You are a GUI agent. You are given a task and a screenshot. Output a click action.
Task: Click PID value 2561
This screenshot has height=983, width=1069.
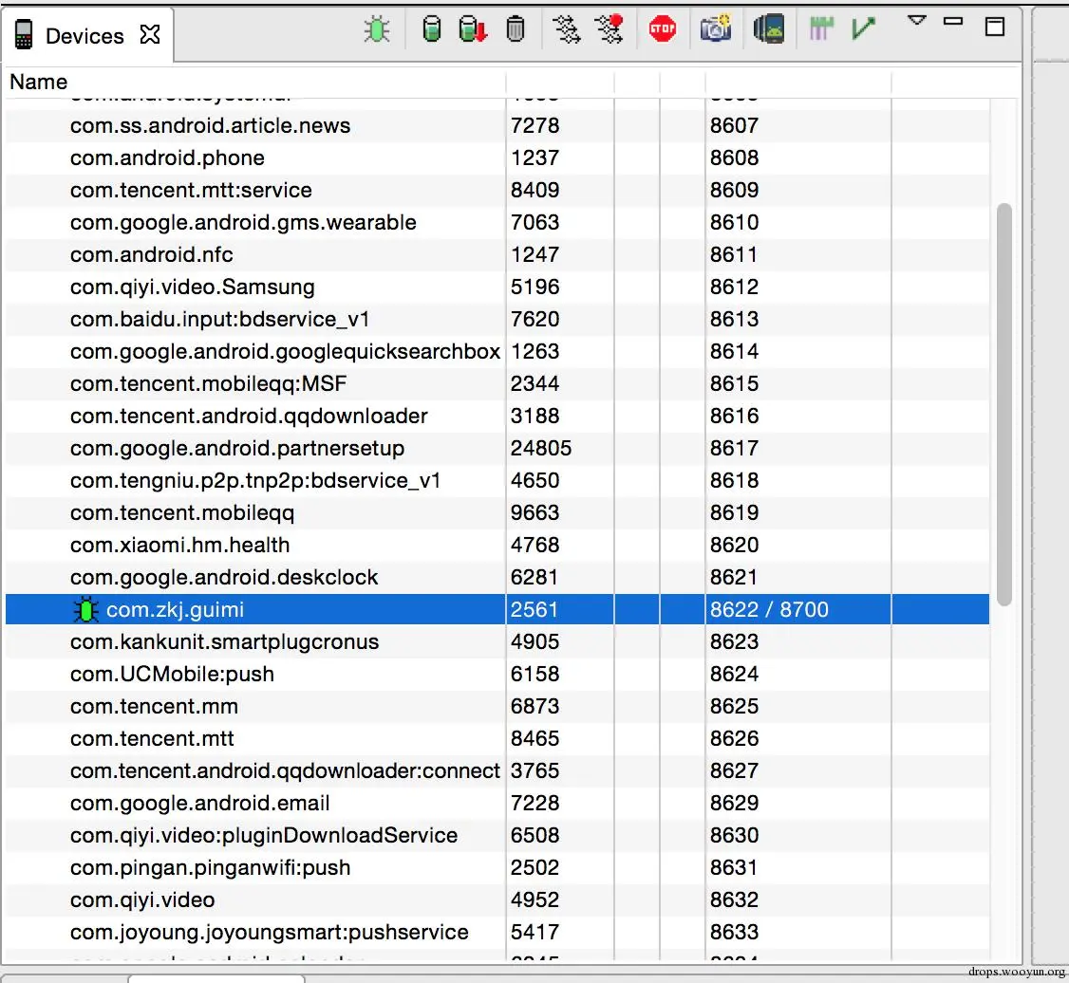[534, 609]
